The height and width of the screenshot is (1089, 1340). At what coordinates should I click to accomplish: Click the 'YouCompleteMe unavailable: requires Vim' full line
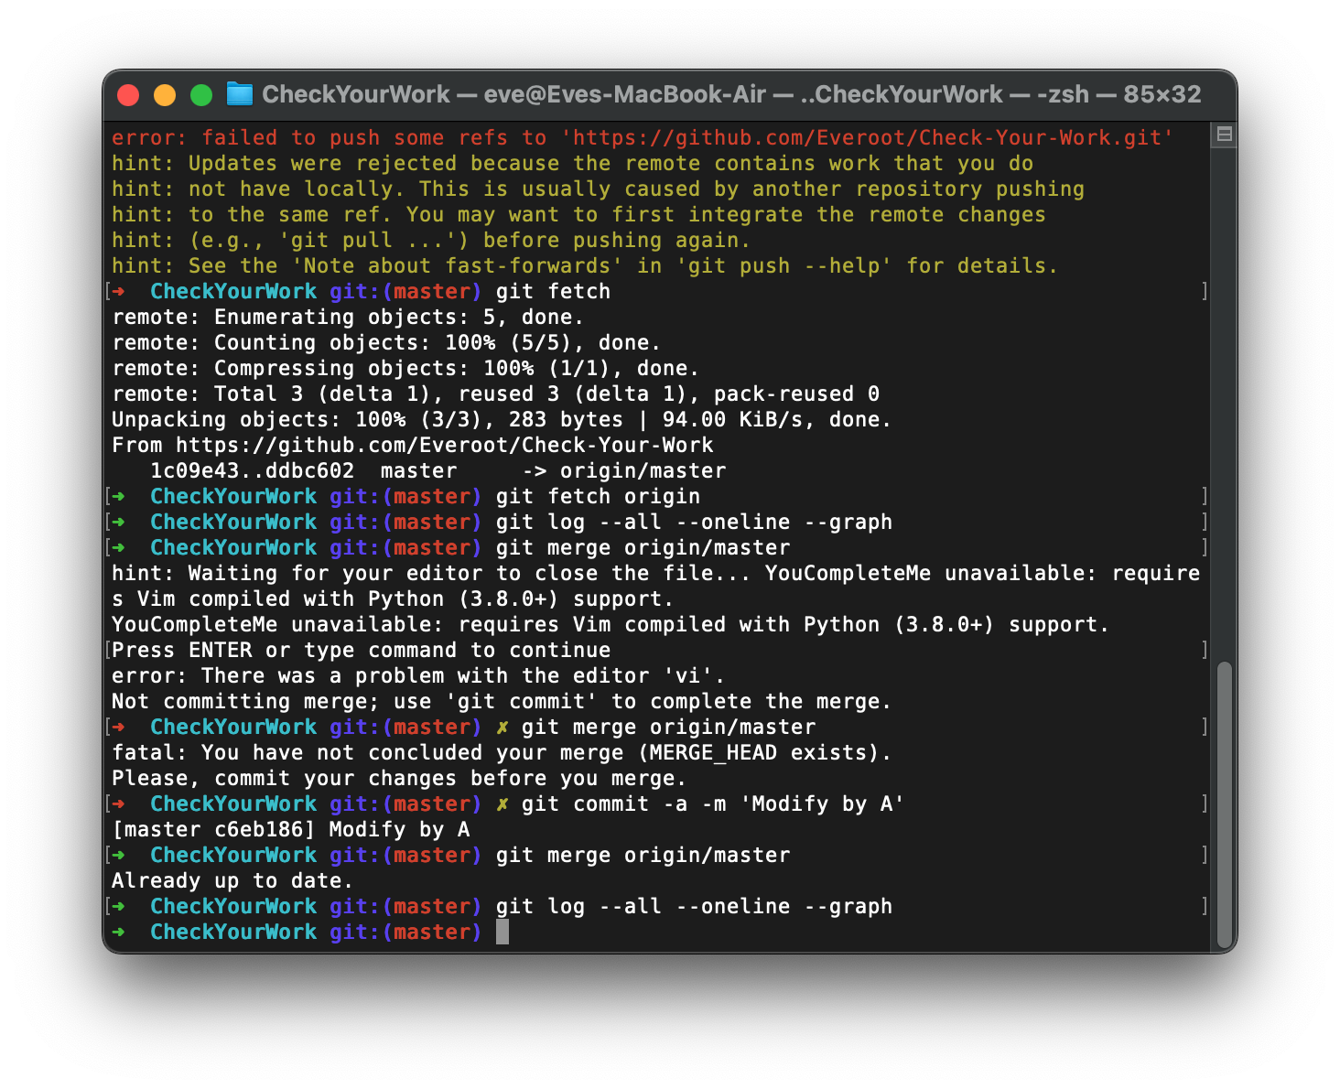tap(611, 624)
